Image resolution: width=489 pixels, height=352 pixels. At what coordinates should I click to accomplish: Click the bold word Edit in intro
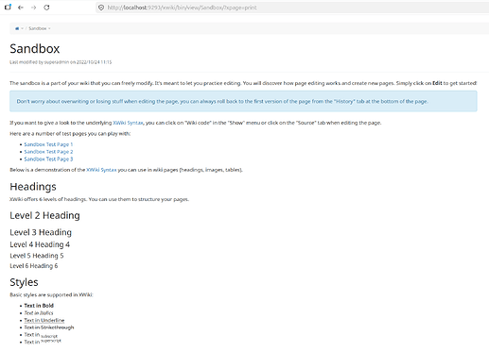[437, 83]
